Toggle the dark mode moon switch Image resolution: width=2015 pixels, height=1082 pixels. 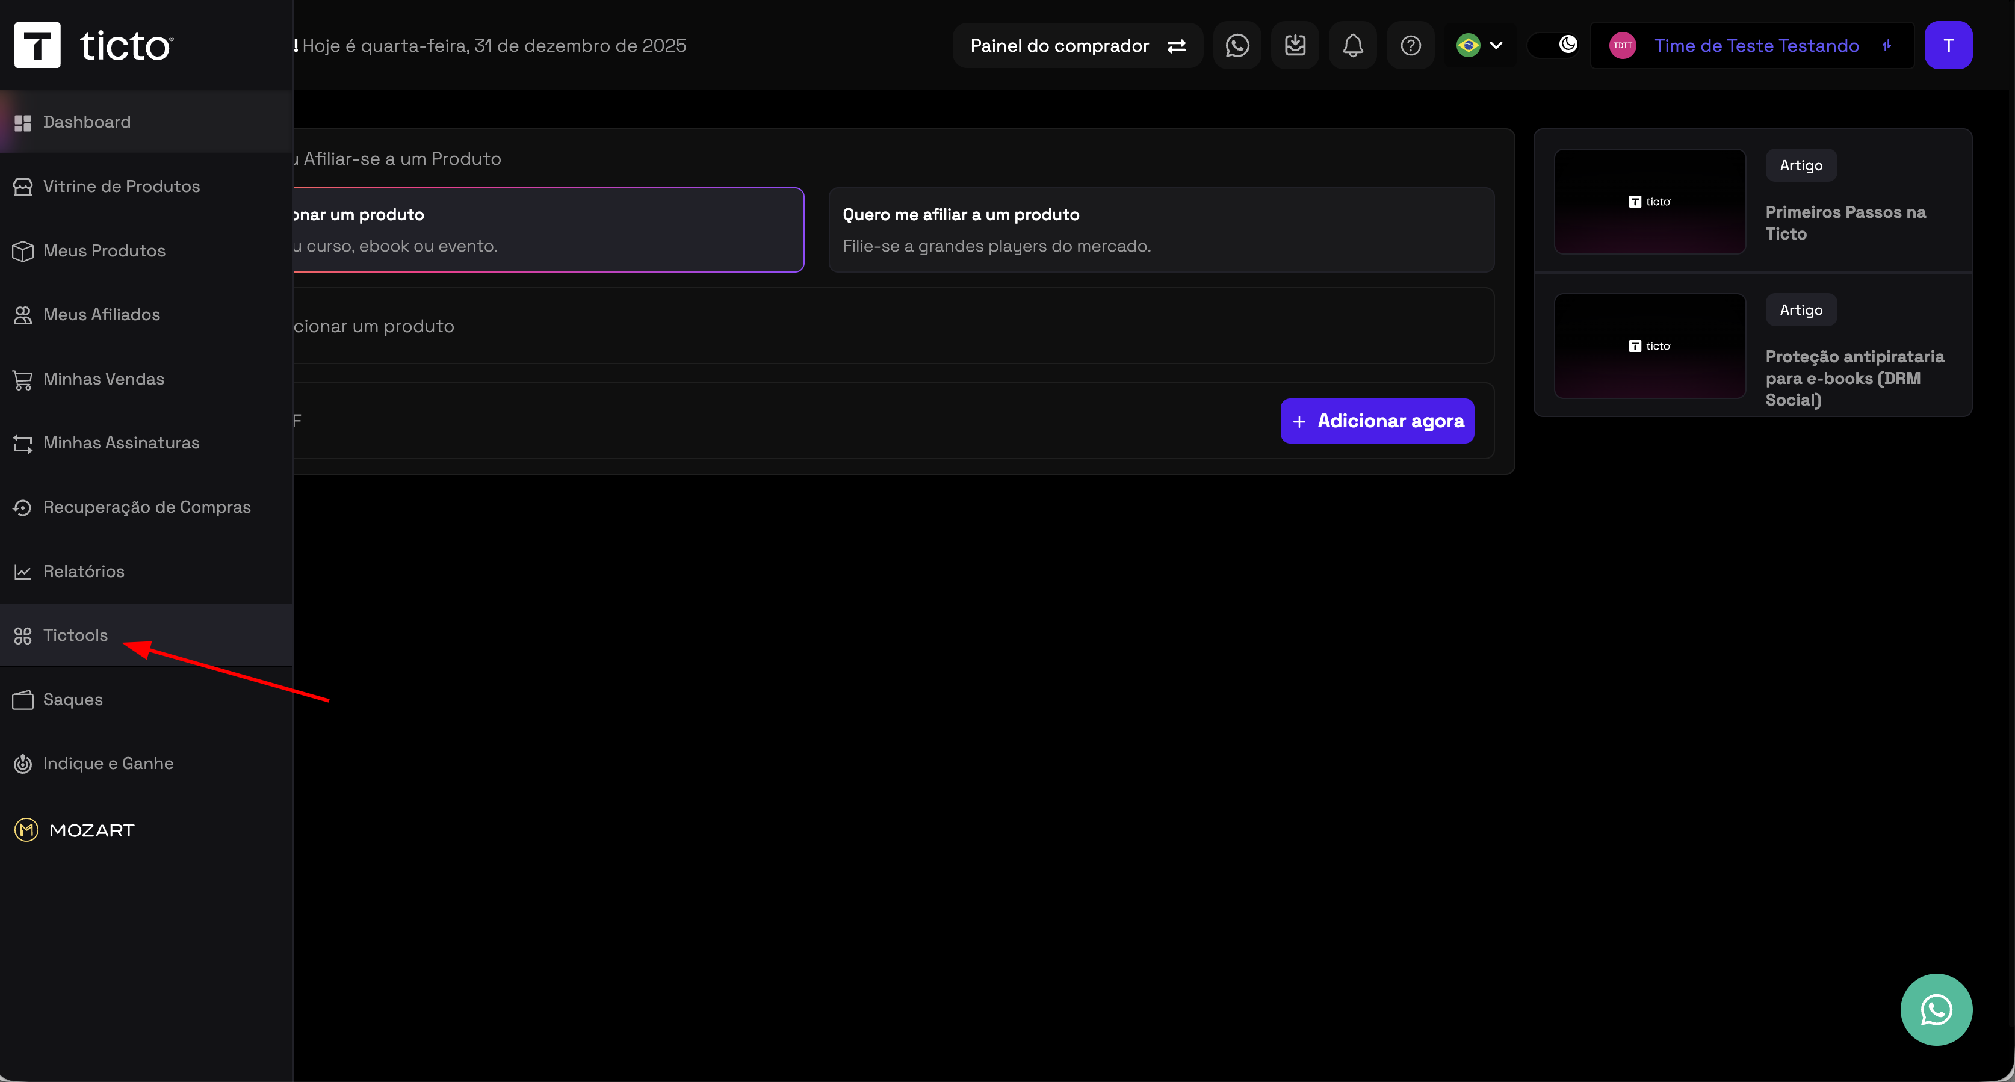1553,45
